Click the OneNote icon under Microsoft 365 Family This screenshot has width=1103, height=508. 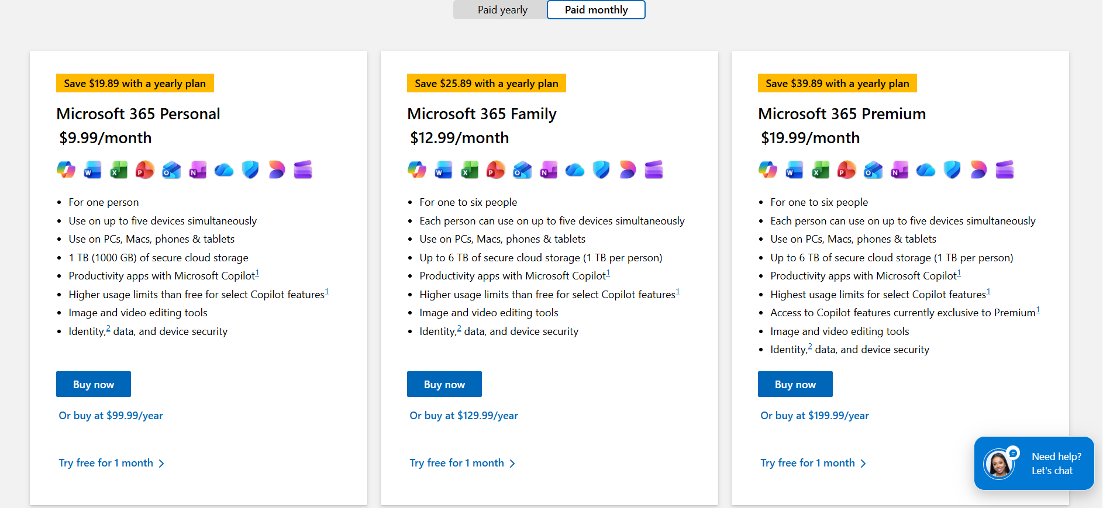click(549, 170)
